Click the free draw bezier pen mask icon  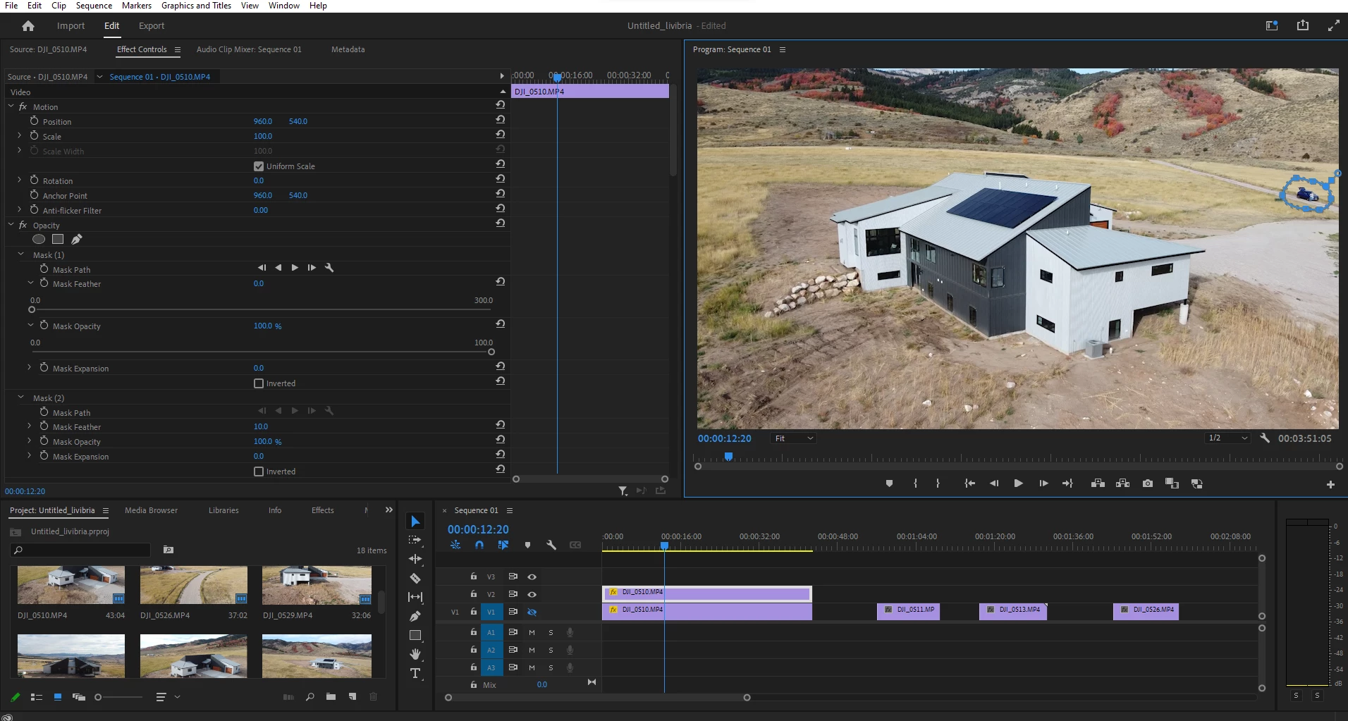[x=77, y=240]
